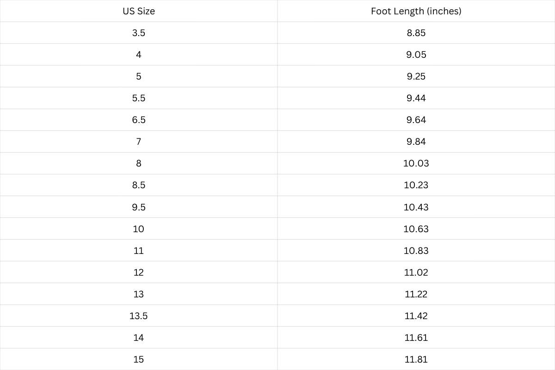Click the US Size column header
The height and width of the screenshot is (370, 555).
tap(139, 11)
